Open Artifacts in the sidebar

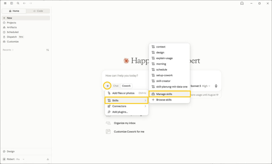pyautogui.click(x=26, y=27)
